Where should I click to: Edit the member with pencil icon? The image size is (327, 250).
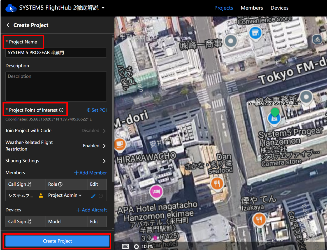93,196
